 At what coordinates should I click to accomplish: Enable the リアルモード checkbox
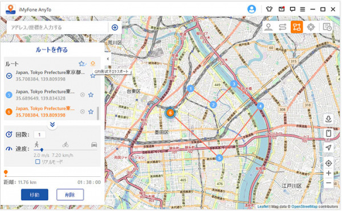point(38,162)
